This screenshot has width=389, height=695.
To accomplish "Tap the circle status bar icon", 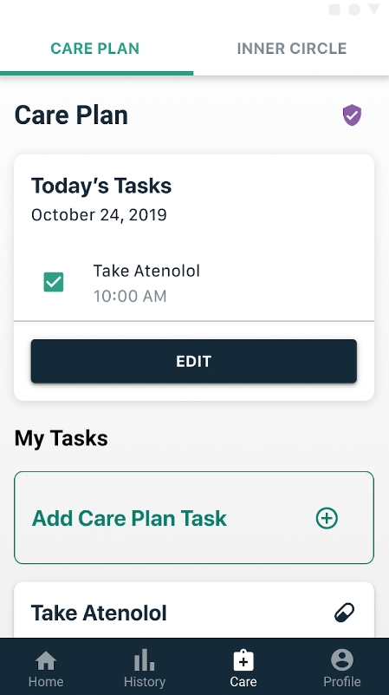I will point(354,10).
